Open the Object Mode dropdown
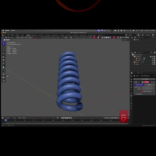The height and width of the screenshot is (156, 156). click(10, 37)
